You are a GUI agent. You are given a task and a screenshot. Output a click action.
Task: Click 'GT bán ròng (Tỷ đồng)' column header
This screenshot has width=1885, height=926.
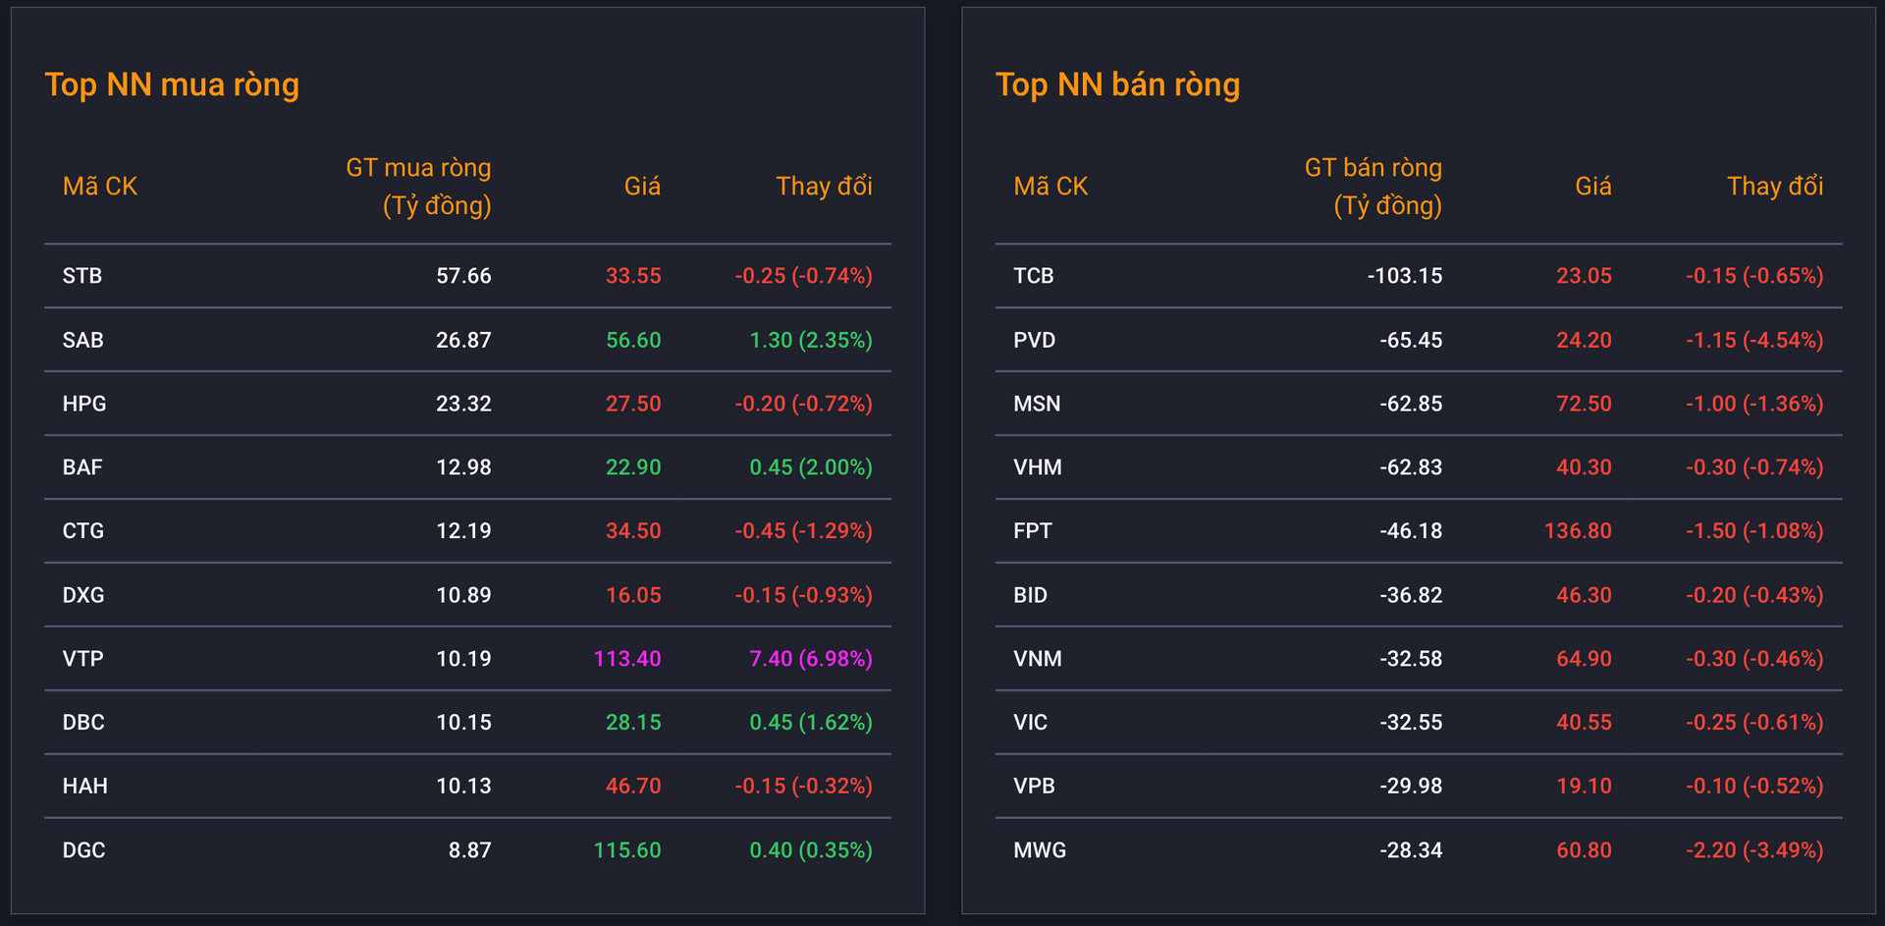(x=1373, y=187)
